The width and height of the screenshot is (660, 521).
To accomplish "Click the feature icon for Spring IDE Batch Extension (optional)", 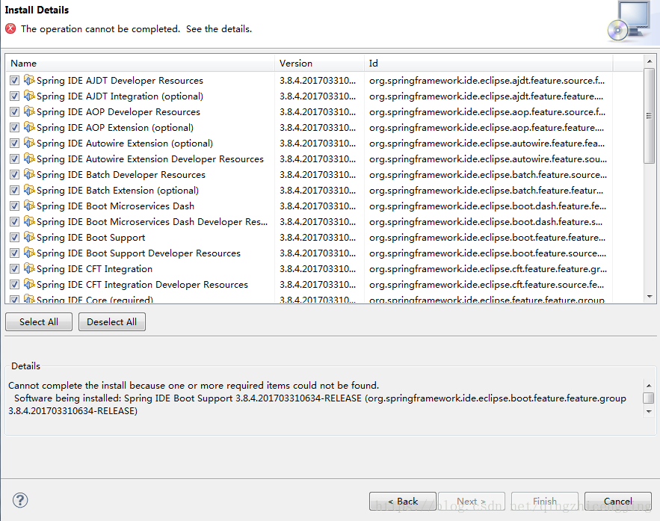I will click(29, 190).
